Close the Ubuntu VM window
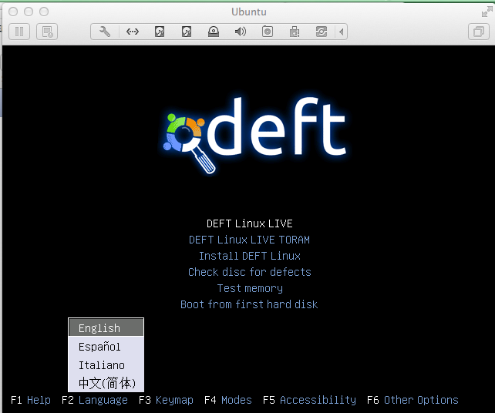This screenshot has width=495, height=413. tap(13, 12)
